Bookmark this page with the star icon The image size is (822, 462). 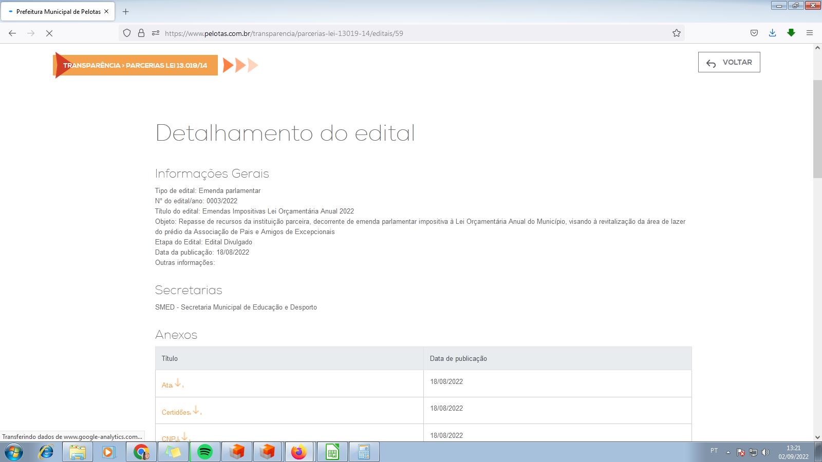pos(677,33)
